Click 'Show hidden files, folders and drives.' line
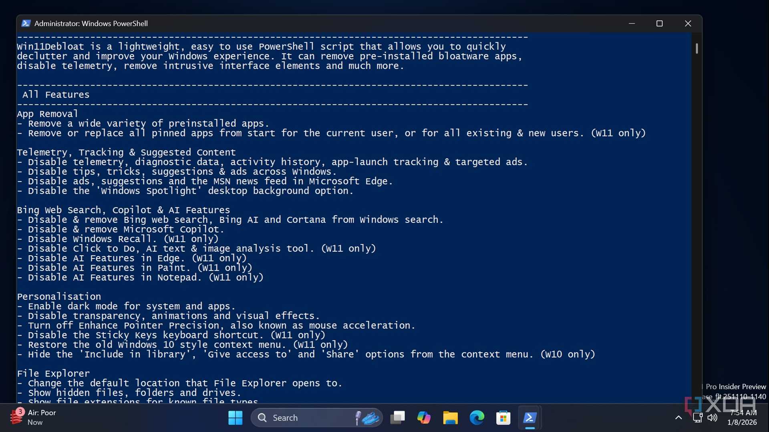Viewport: 769px width, 432px height. click(x=129, y=392)
